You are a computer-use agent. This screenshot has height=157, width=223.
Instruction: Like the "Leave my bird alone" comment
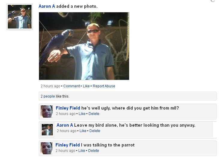(x=83, y=131)
